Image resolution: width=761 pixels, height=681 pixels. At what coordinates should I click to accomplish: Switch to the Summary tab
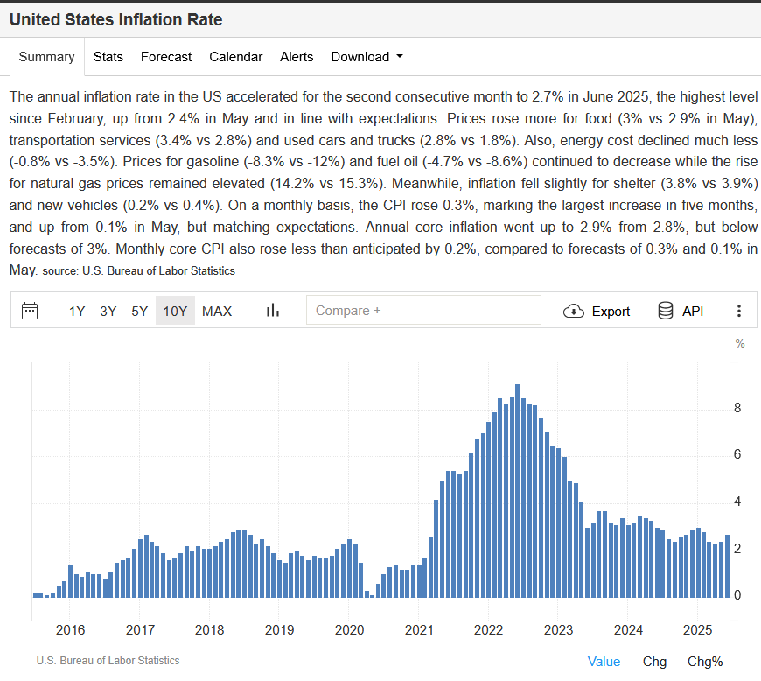[x=47, y=57]
